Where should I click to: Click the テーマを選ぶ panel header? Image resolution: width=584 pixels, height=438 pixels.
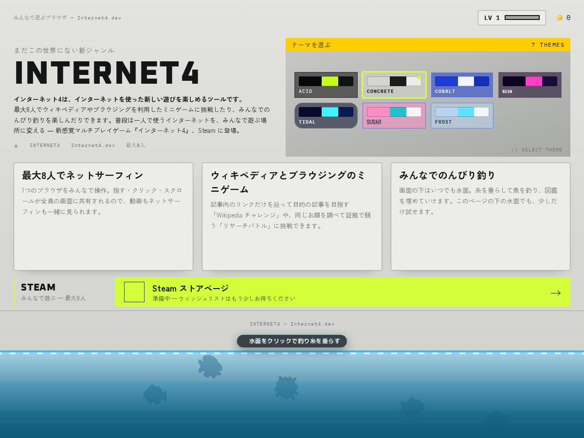coord(428,45)
